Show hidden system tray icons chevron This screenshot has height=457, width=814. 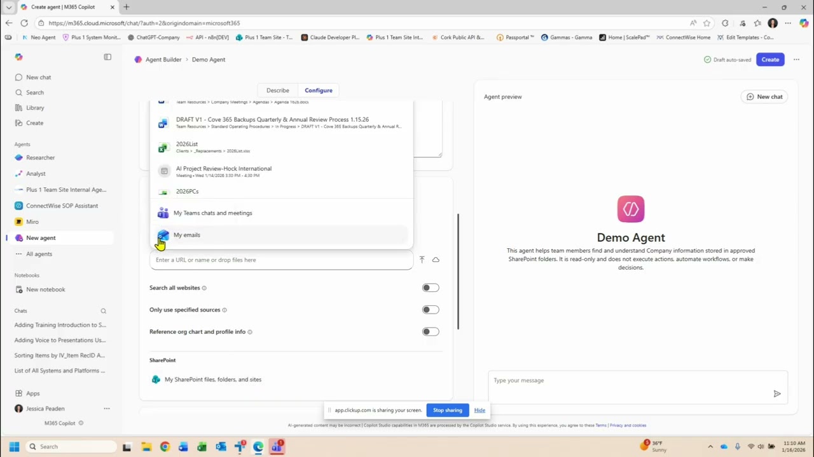[710, 447]
